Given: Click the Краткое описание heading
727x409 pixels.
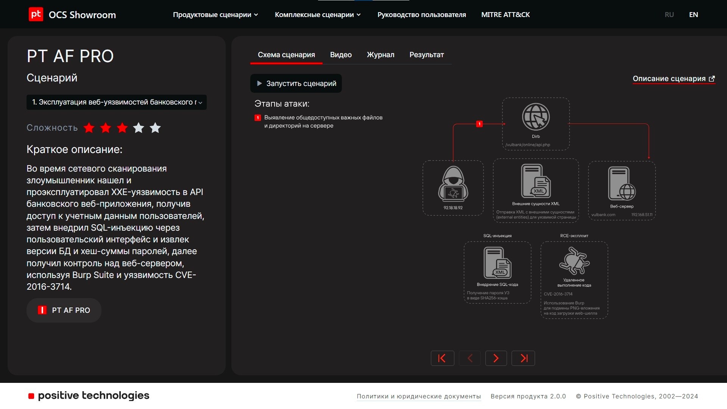Looking at the screenshot, I should 75,150.
